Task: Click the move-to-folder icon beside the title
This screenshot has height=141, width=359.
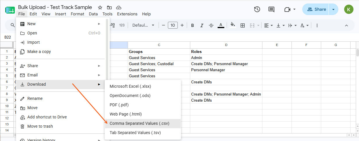Action: pos(109,8)
